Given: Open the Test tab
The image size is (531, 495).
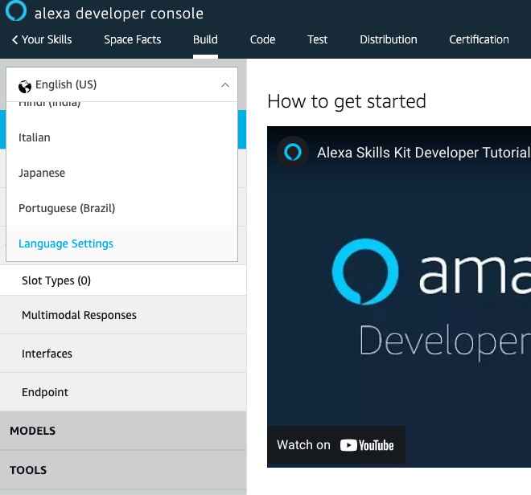Looking at the screenshot, I should point(318,39).
